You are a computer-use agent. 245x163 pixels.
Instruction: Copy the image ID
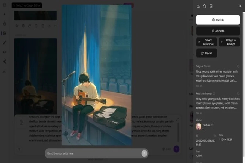click(x=215, y=136)
